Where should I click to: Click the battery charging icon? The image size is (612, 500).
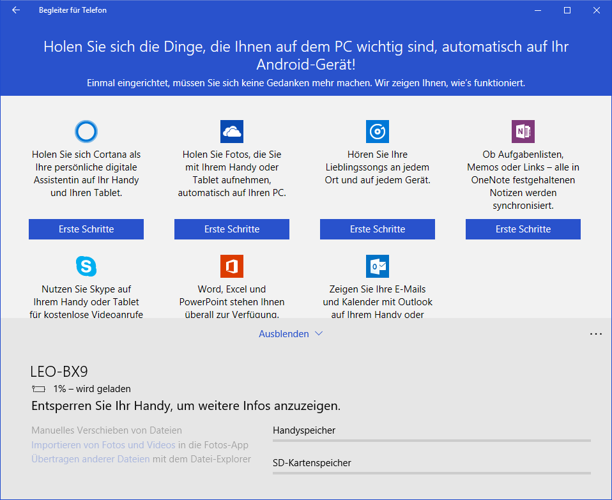[x=38, y=389]
